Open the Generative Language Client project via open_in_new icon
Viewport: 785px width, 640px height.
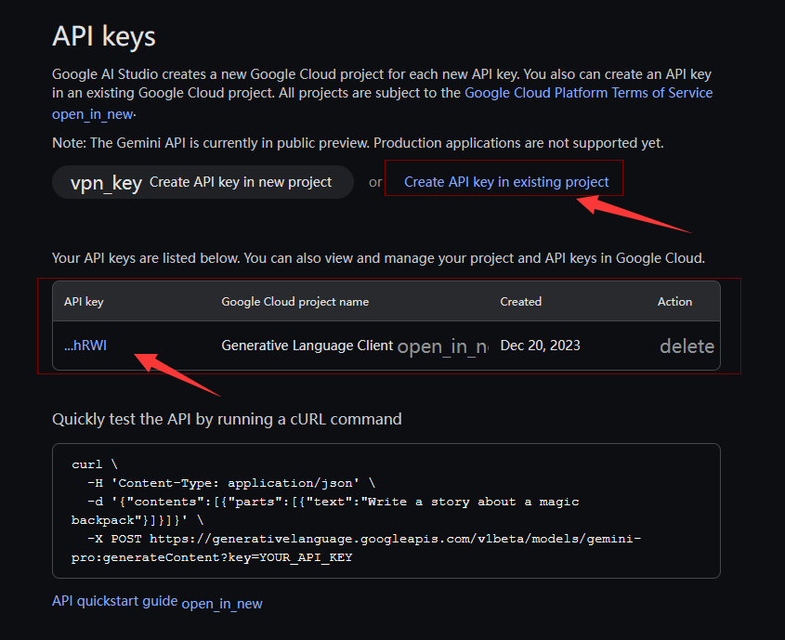click(442, 346)
